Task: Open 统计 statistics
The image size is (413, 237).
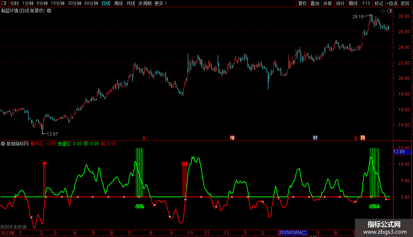Action: click(x=340, y=3)
